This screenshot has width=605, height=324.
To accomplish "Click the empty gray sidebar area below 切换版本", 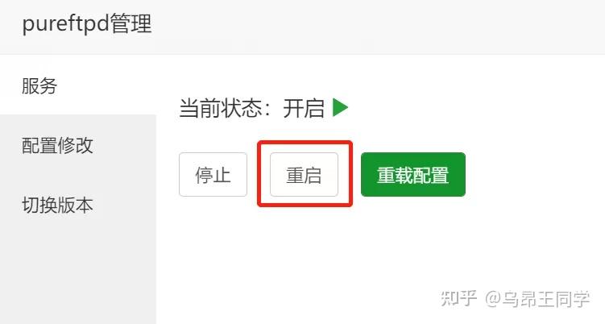I will pyautogui.click(x=78, y=278).
